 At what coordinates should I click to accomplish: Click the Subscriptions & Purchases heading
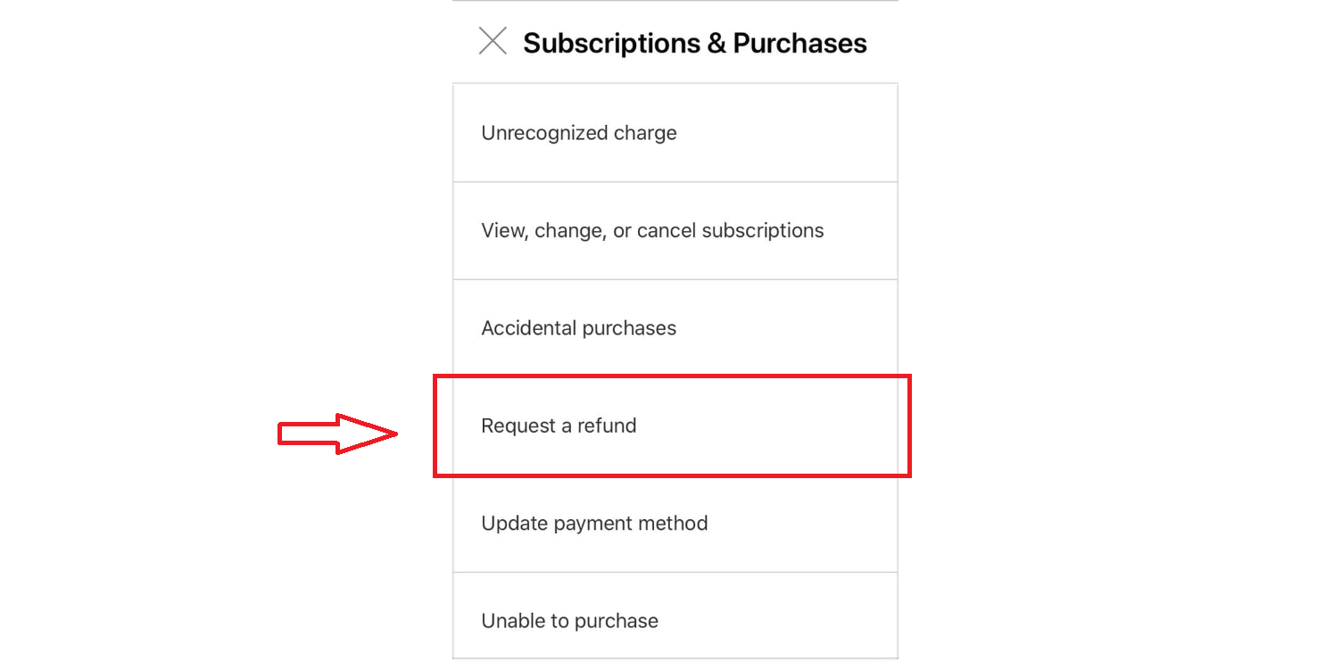point(694,43)
